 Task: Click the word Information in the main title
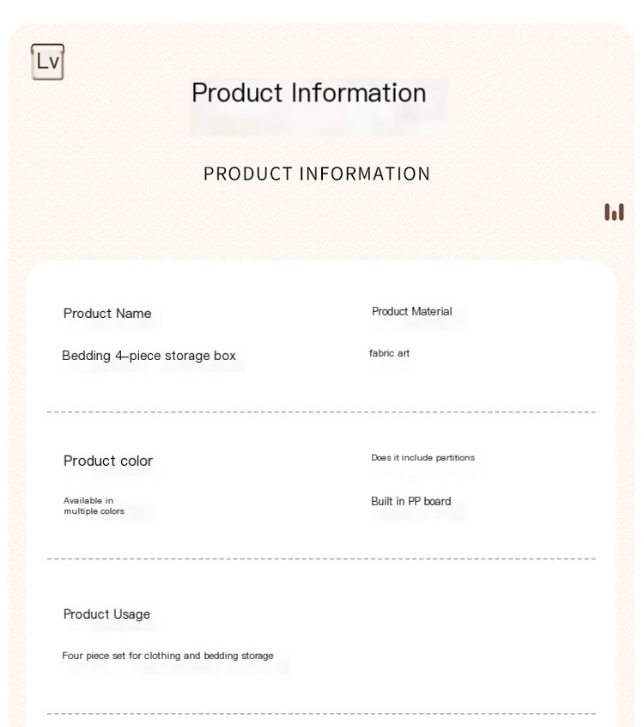point(359,92)
